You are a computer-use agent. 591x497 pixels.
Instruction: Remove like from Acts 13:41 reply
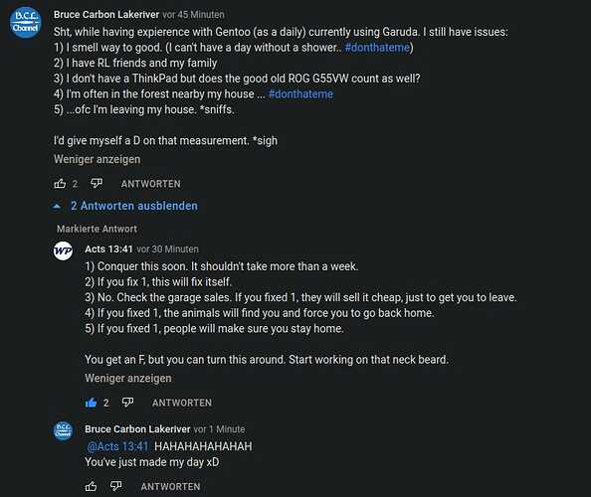(91, 403)
